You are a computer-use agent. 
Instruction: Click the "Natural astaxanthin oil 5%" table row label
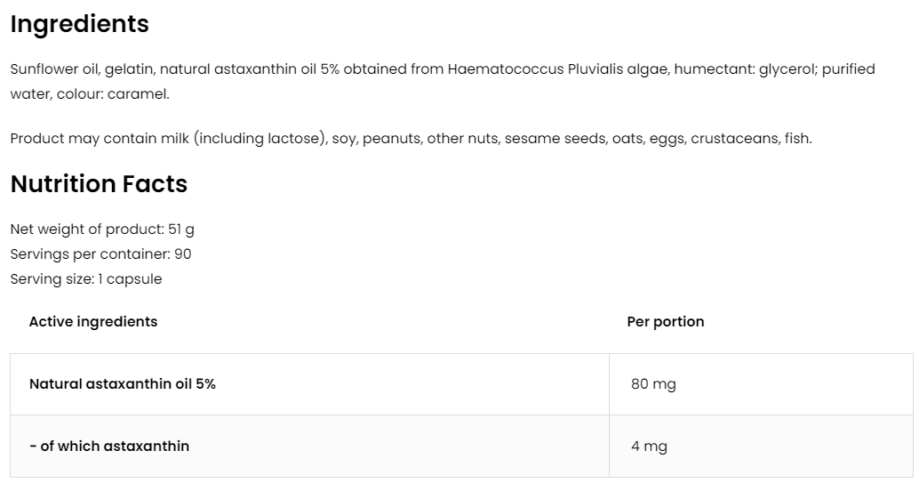coord(123,384)
